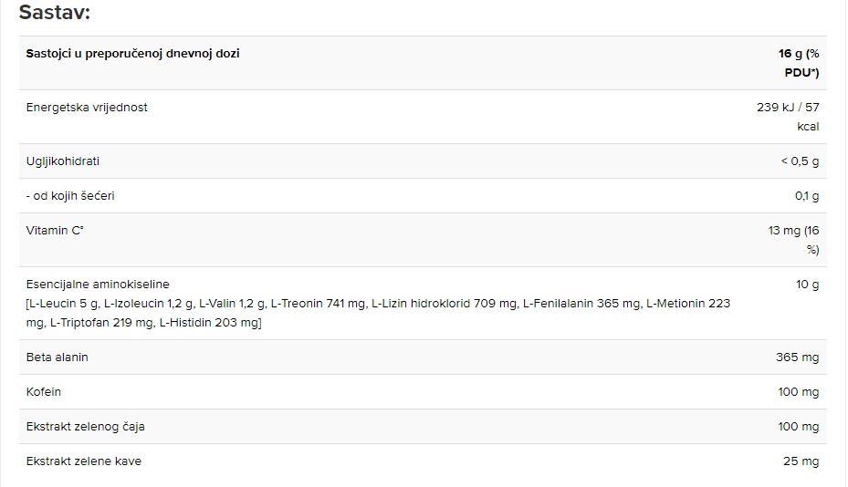Viewport: 848px width, 487px height.
Task: Select the Beta alanin row label
Action: [57, 357]
